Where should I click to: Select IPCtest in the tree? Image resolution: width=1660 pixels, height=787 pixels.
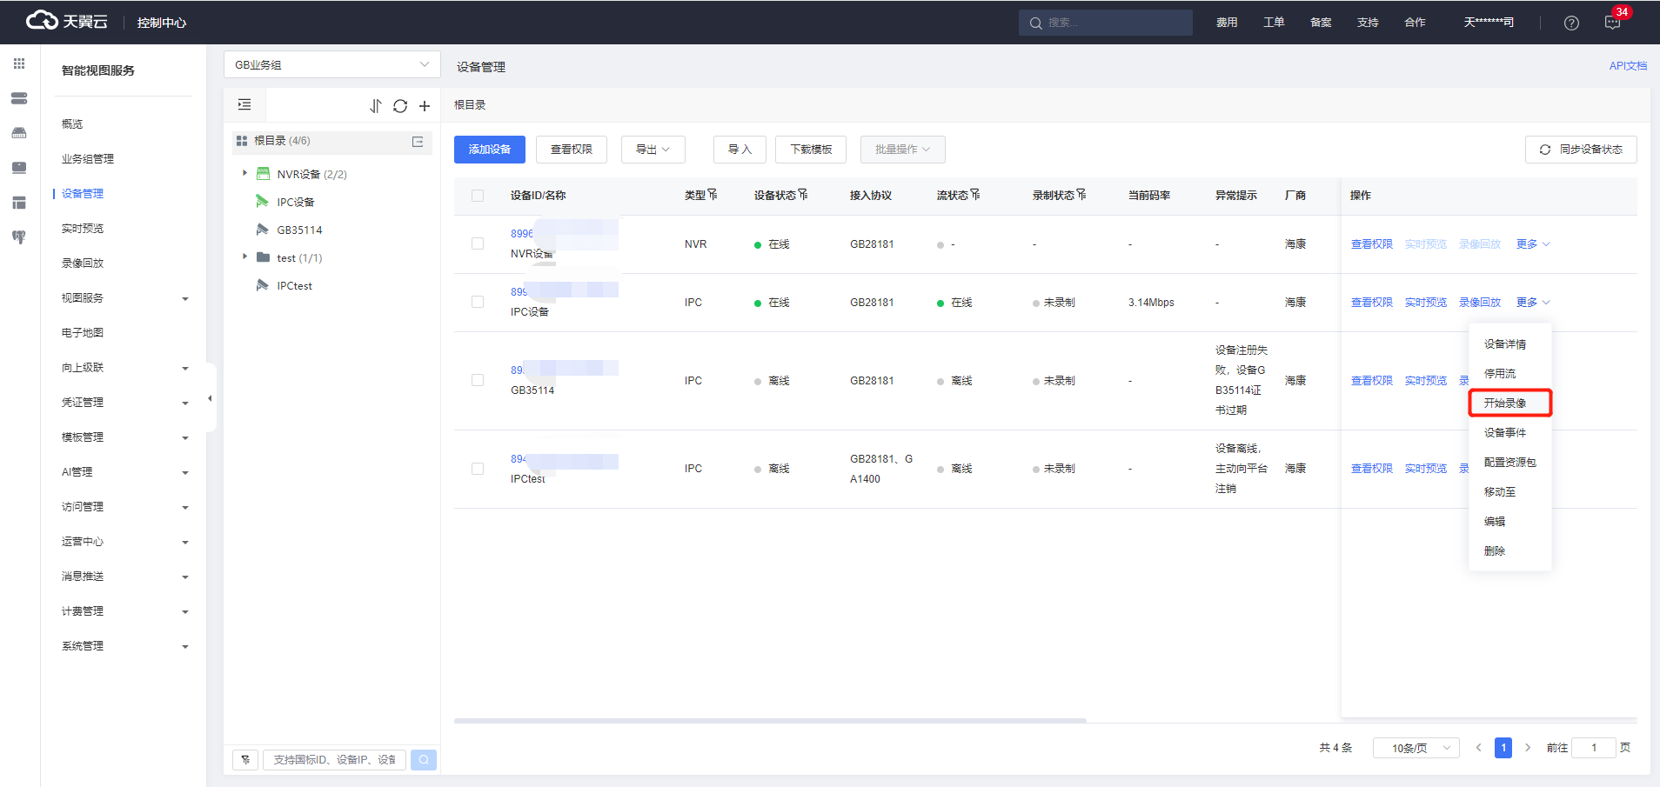click(x=294, y=286)
